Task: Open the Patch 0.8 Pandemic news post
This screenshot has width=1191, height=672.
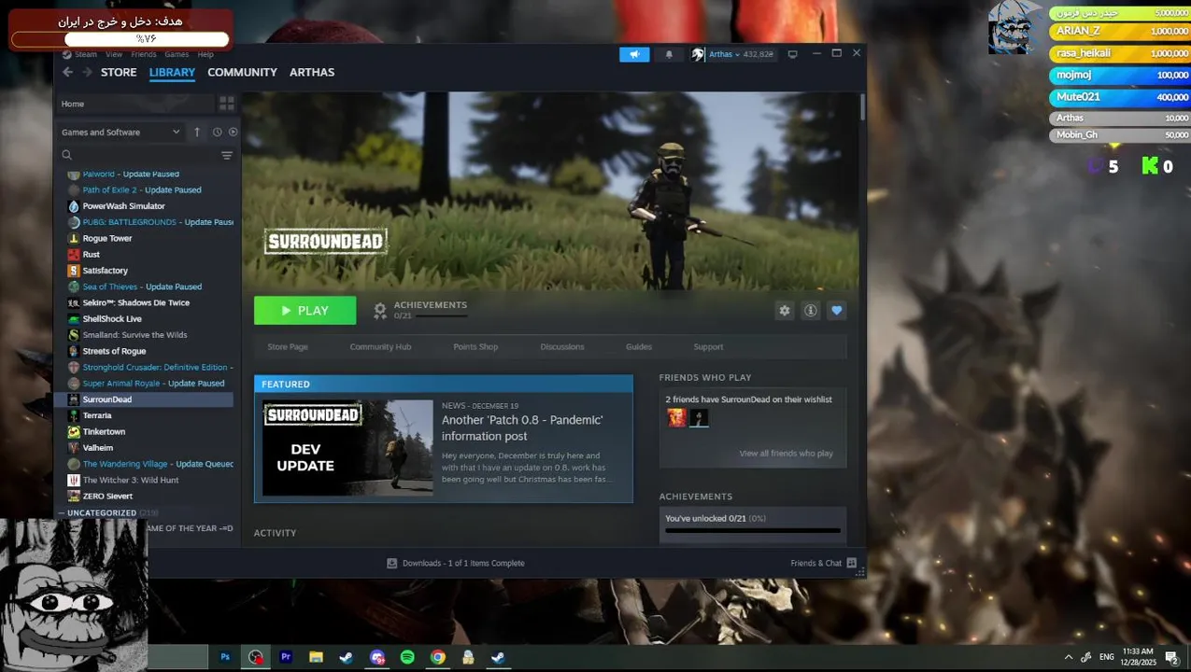Action: [x=522, y=427]
